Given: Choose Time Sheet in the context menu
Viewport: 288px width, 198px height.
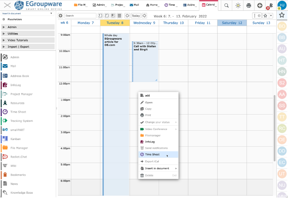Looking at the screenshot, I should (152, 154).
